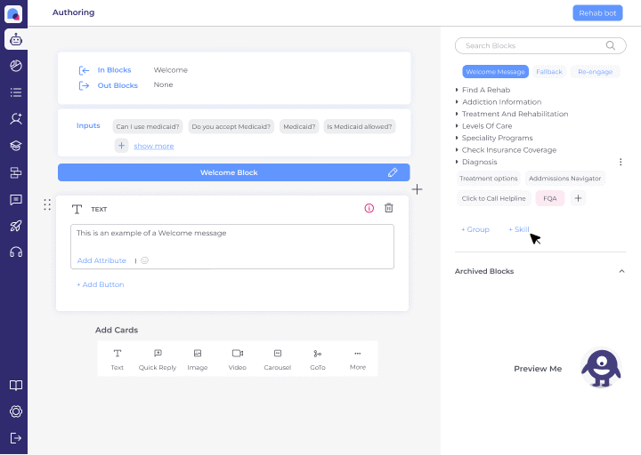Open the settings gear in sidebar

click(15, 411)
